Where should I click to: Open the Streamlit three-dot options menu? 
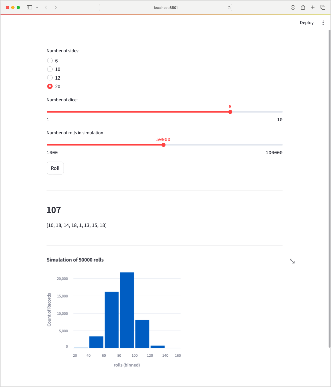323,23
